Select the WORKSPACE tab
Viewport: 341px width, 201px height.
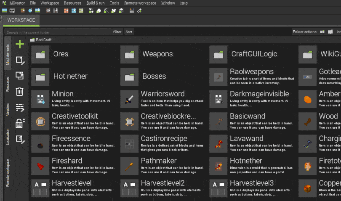pyautogui.click(x=21, y=20)
